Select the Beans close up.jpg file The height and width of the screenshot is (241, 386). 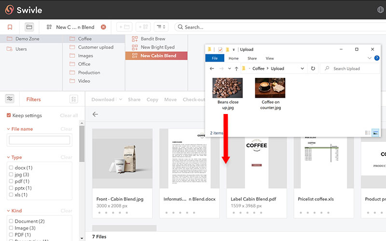click(x=228, y=94)
